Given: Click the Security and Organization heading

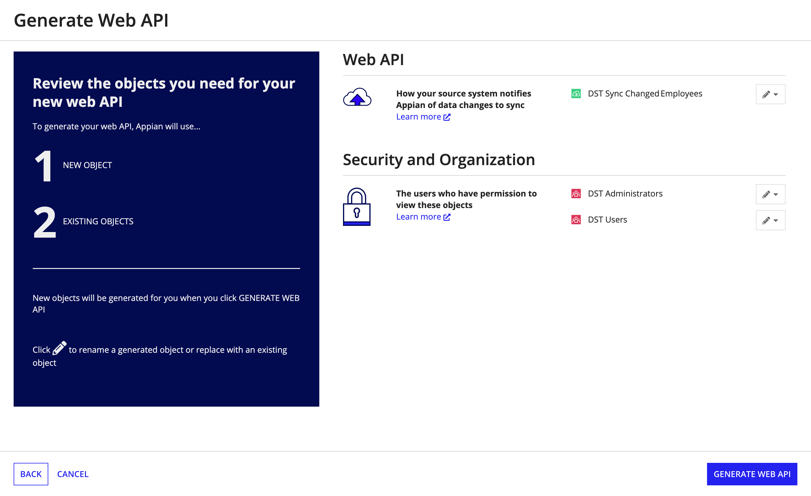Looking at the screenshot, I should click(439, 160).
